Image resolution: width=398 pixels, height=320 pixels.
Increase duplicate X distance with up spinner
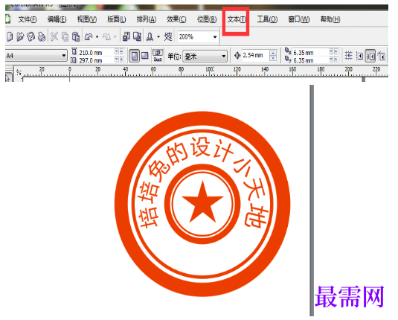tap(336, 51)
